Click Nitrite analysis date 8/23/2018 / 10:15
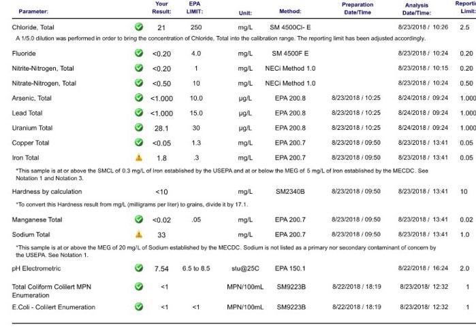 point(423,68)
